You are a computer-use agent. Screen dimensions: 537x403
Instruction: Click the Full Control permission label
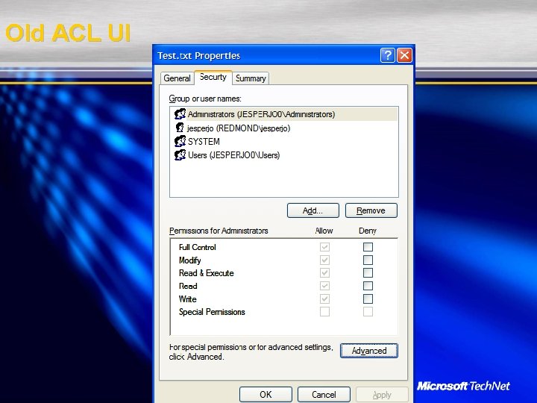click(197, 247)
